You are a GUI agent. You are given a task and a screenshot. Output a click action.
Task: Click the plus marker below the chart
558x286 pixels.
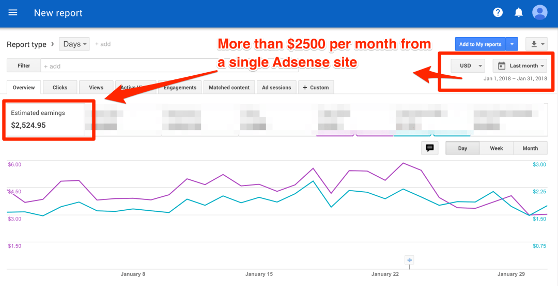[409, 260]
